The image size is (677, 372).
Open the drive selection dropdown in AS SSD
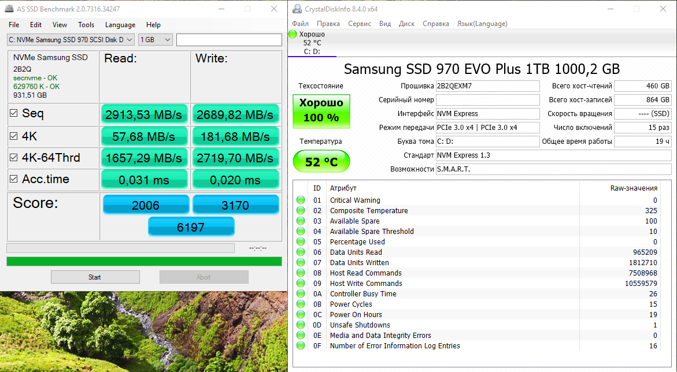click(71, 40)
